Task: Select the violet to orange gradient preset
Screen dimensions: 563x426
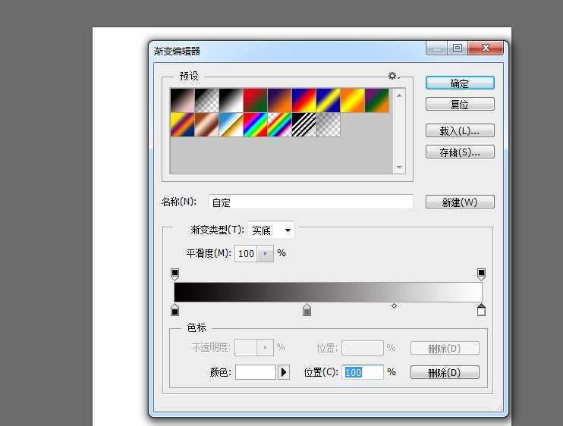Action: point(280,100)
